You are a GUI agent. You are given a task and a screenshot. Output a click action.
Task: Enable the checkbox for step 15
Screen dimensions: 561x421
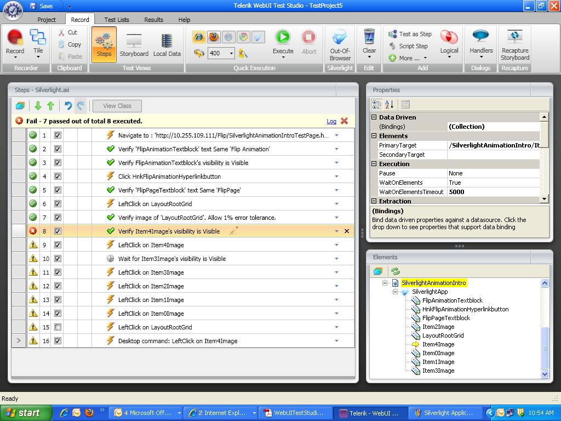(58, 327)
